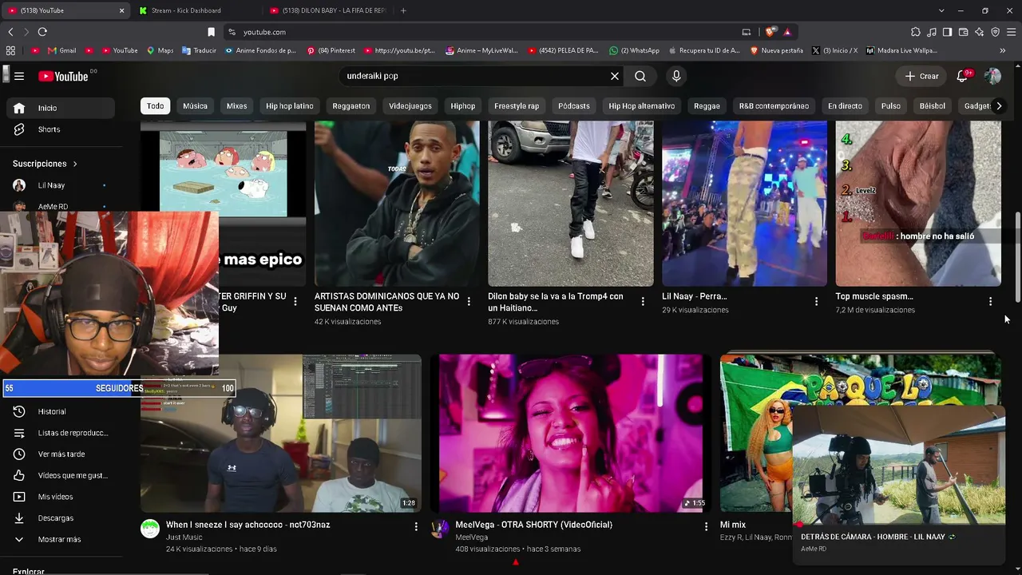Screen dimensions: 1022x575
Task: Filter by the Freestyle rap chip
Action: tap(517, 106)
